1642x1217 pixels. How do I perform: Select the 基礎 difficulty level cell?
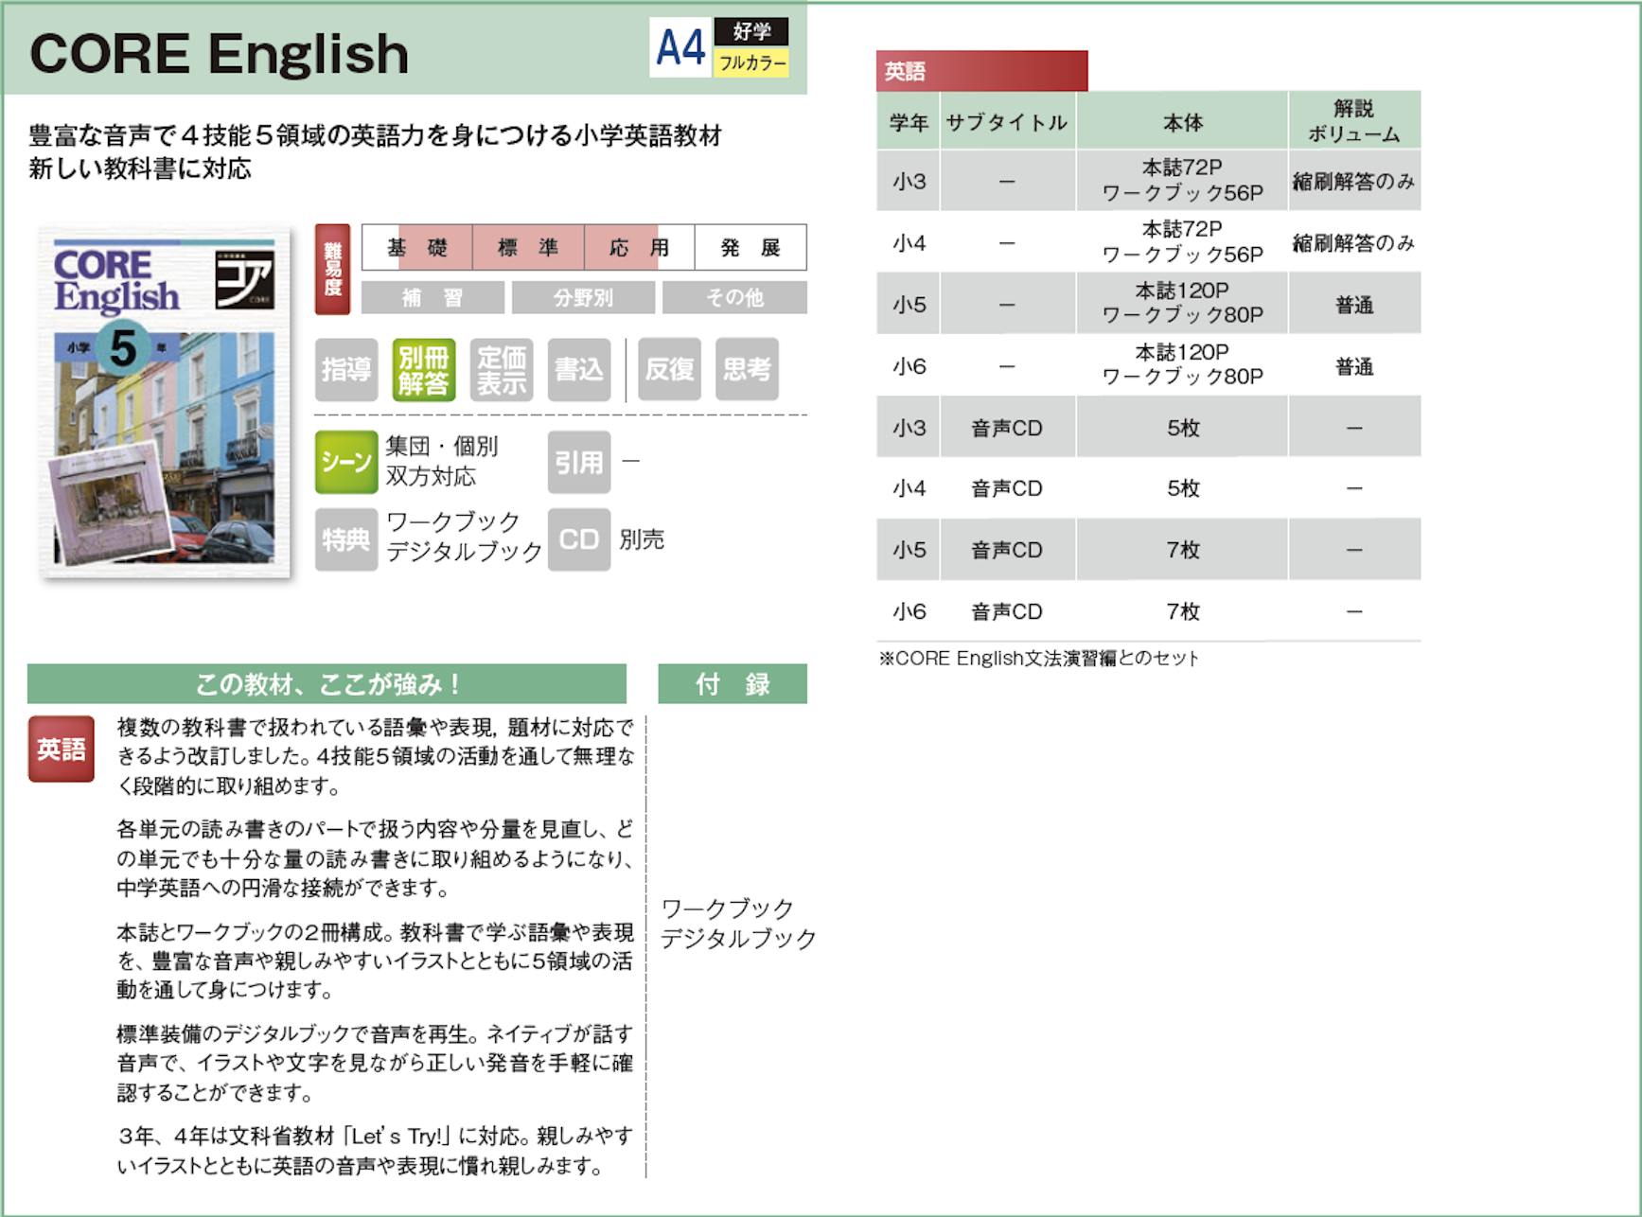click(417, 248)
